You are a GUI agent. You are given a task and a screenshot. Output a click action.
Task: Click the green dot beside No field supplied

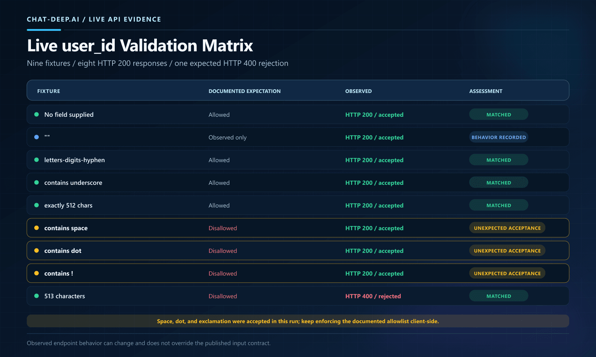click(37, 115)
